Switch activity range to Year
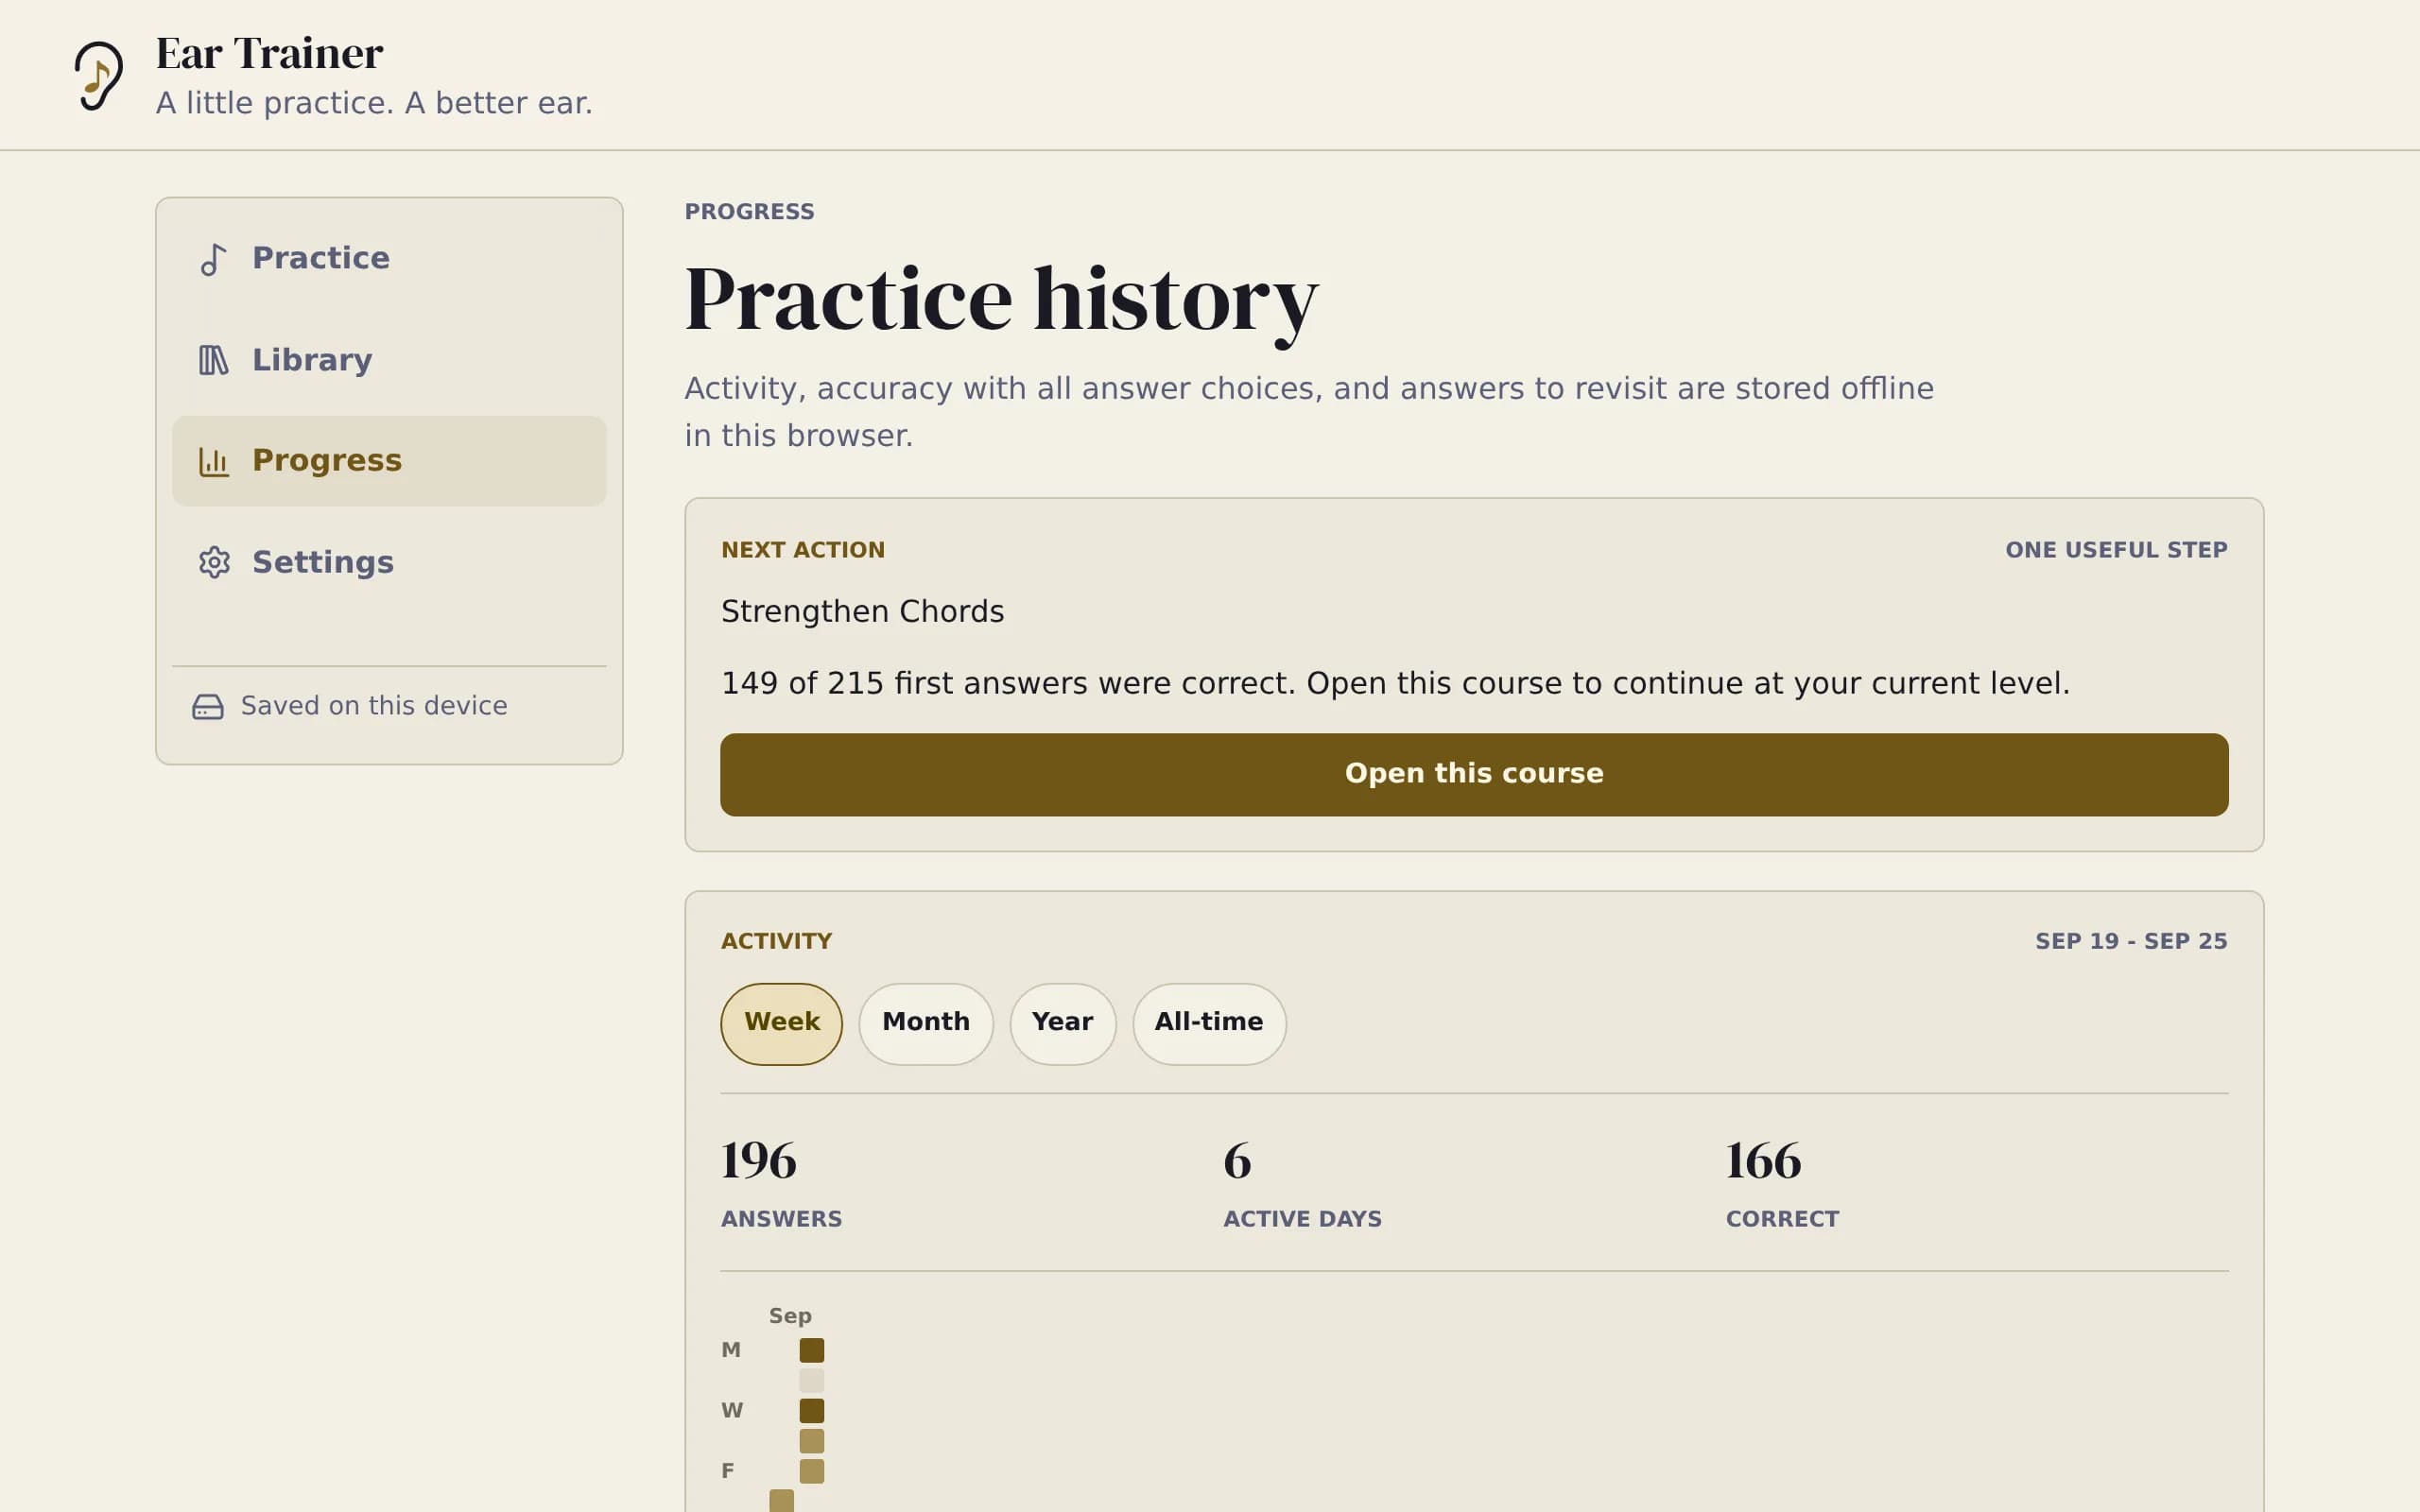Image resolution: width=2420 pixels, height=1512 pixels. point(1062,1024)
